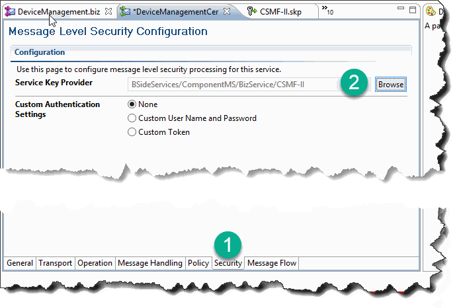
Task: Select the None authentication option
Action: [132, 104]
